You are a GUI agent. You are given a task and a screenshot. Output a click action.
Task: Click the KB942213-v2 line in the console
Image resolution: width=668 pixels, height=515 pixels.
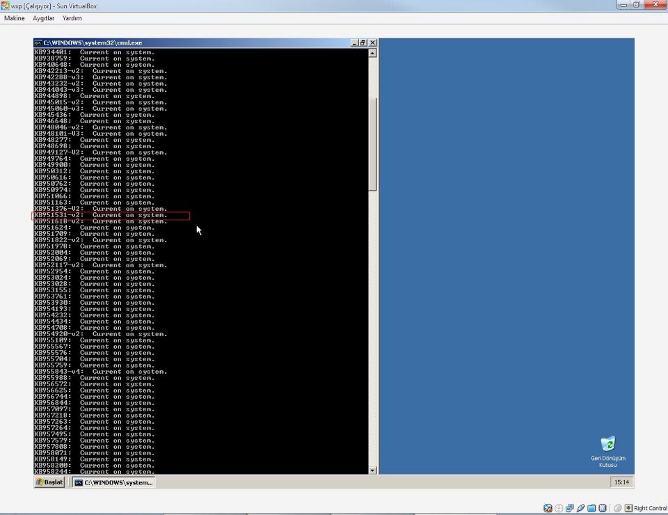[101, 71]
